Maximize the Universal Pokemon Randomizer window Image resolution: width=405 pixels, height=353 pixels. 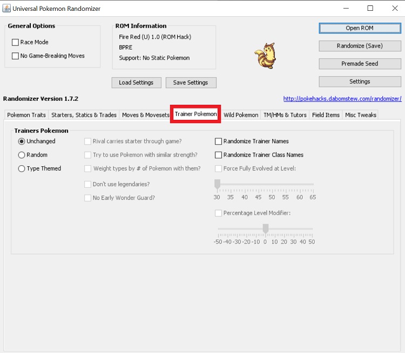click(370, 8)
